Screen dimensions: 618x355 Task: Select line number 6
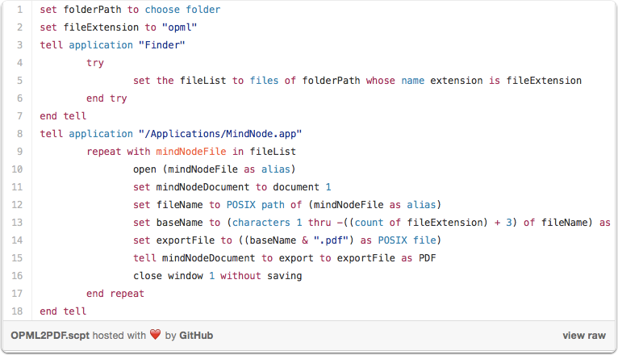pyautogui.click(x=19, y=98)
